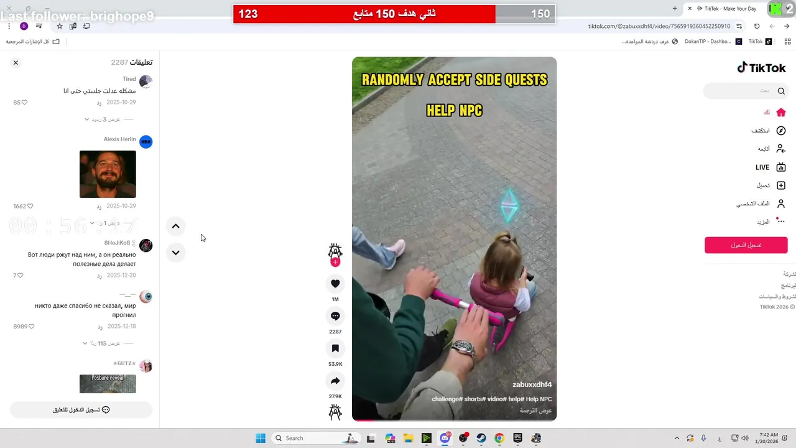Open the Chrome profile avatar D

click(x=24, y=26)
